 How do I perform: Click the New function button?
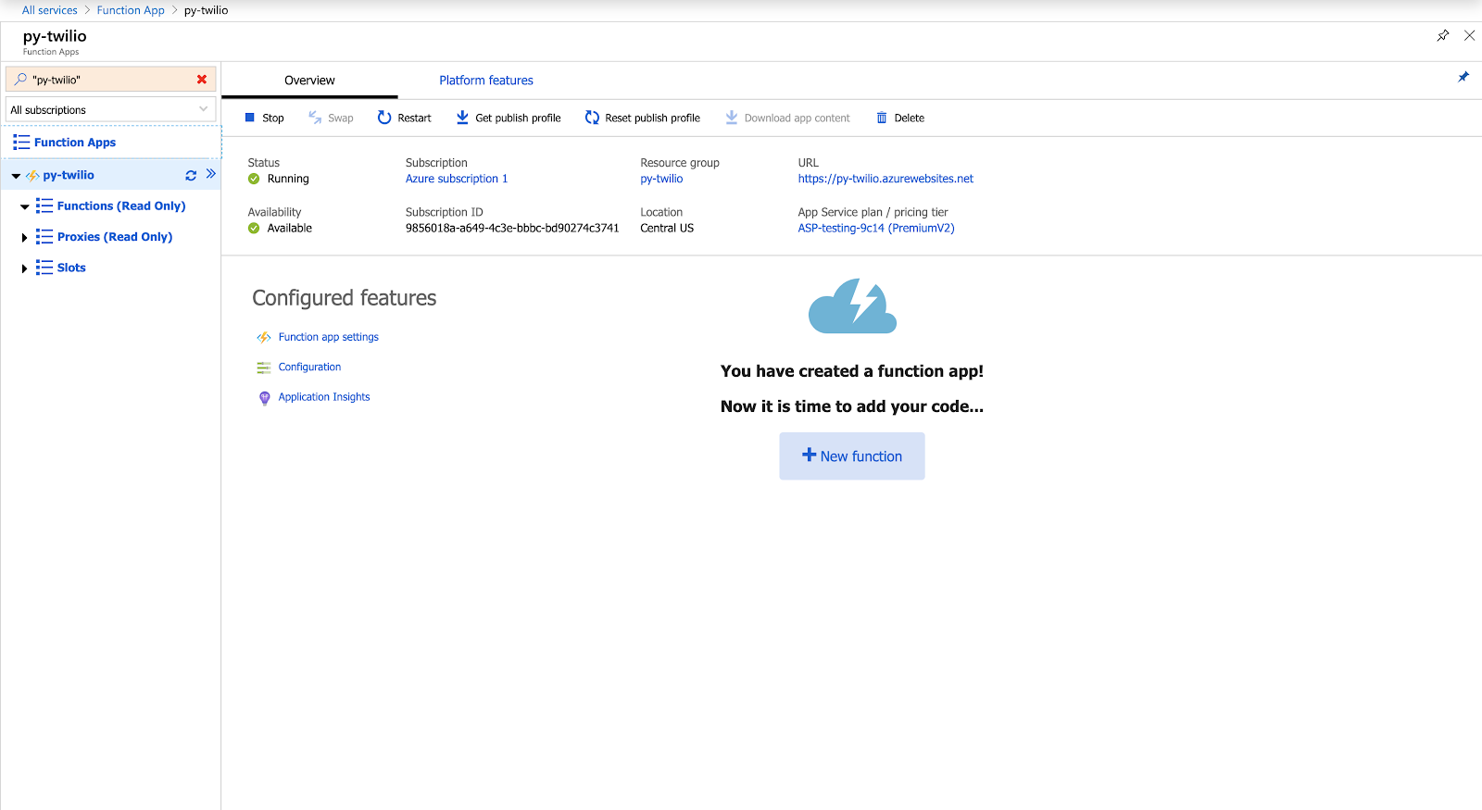click(852, 456)
